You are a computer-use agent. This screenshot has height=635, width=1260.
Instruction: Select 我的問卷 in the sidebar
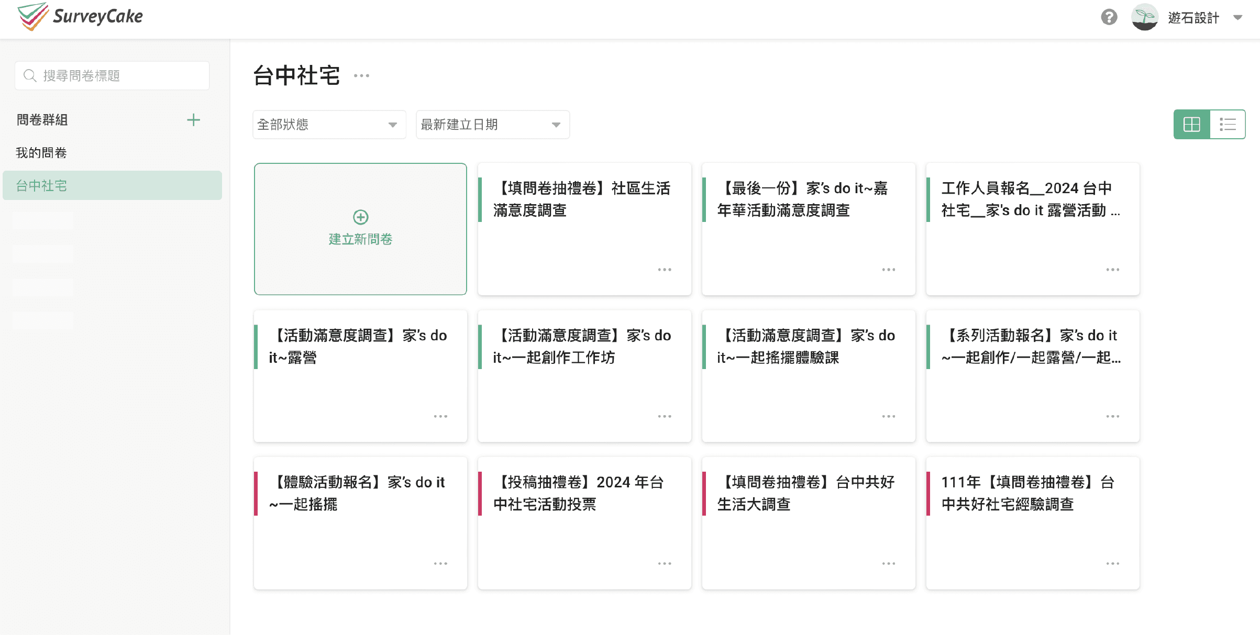(41, 153)
